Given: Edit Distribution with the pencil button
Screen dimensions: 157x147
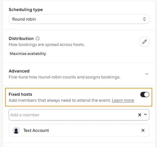Looking at the screenshot, I should [144, 42].
